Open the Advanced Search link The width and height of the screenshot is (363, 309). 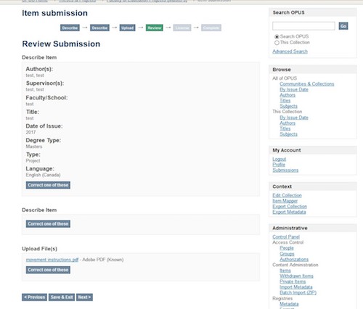click(x=290, y=51)
